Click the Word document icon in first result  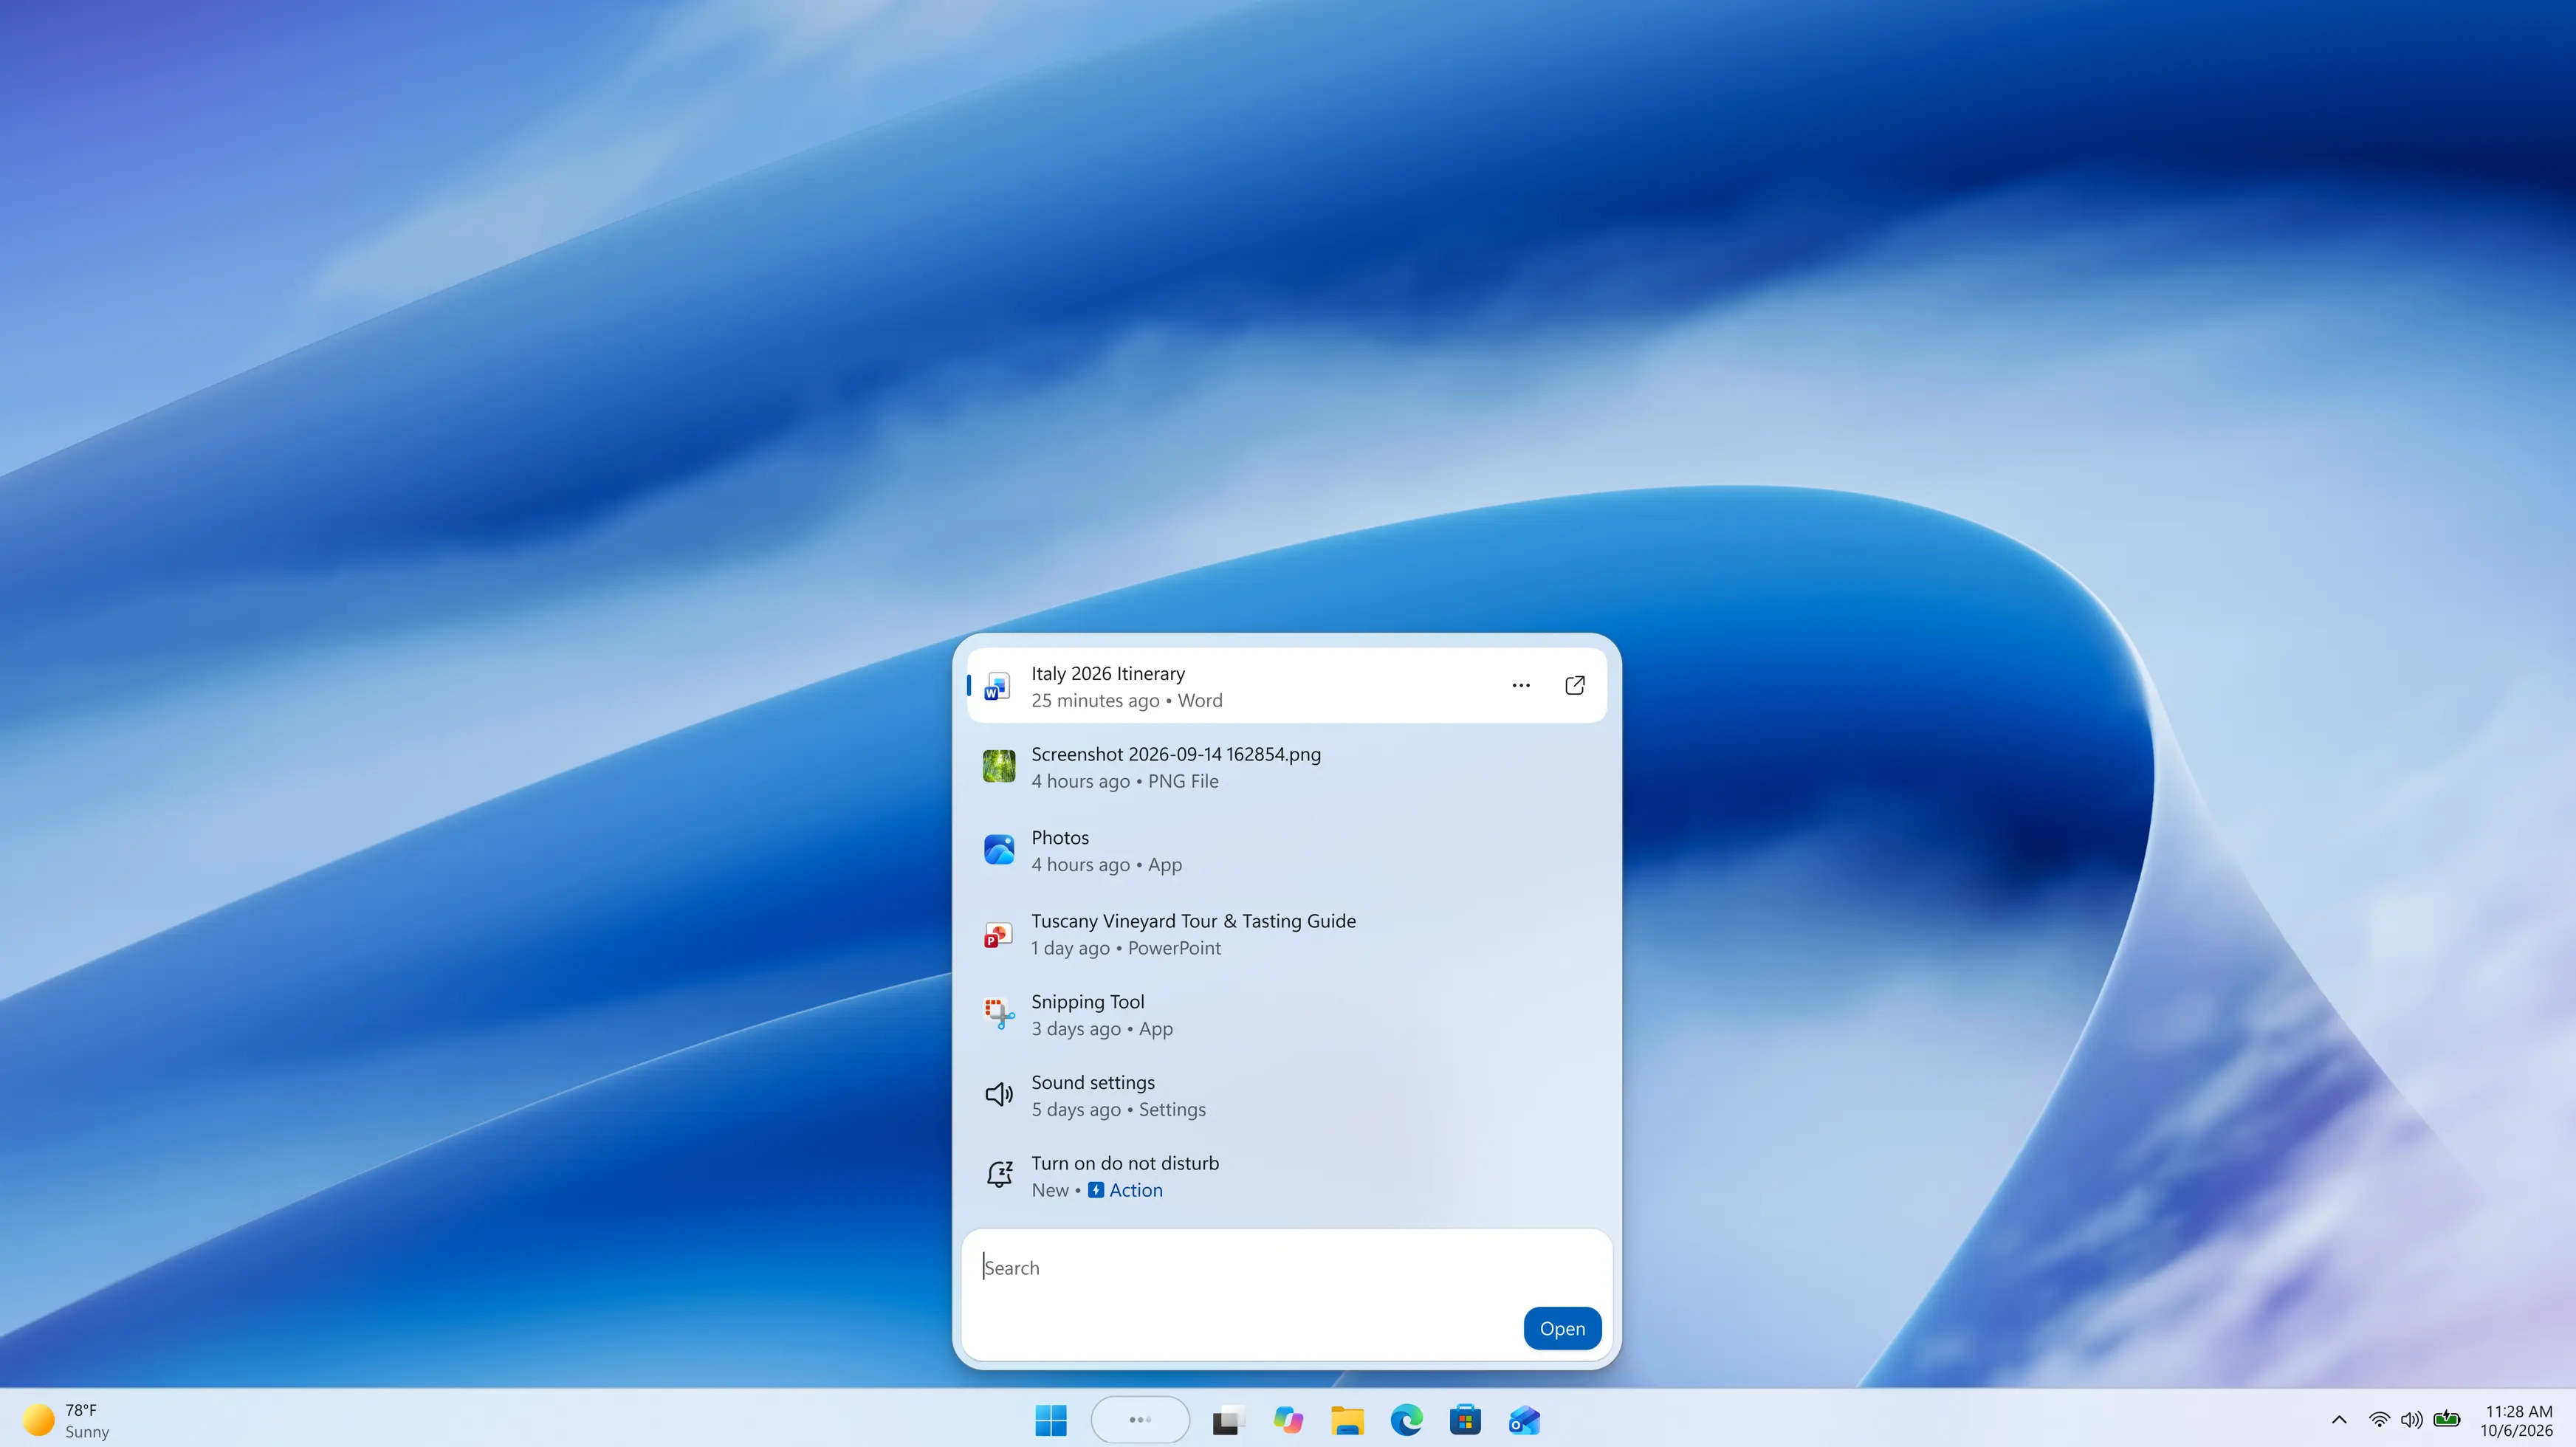[x=997, y=686]
